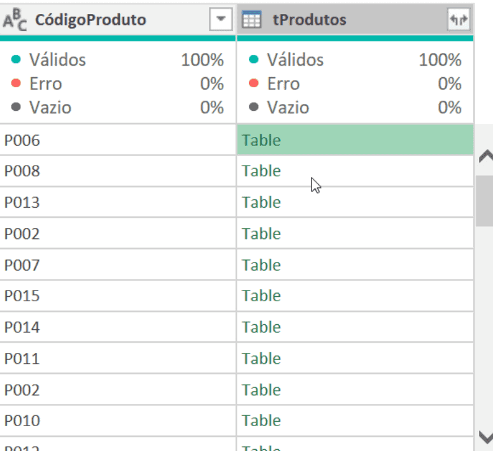
Task: Open the Table link in the P013 row
Action: coord(261,202)
